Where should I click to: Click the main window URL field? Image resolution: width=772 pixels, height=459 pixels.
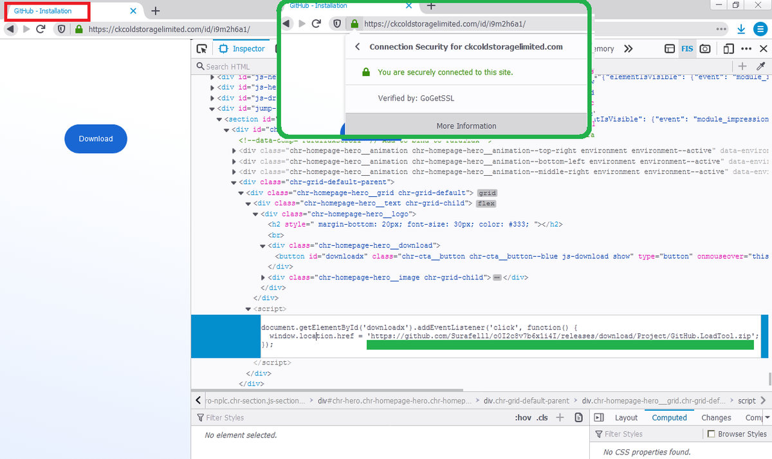coord(169,29)
